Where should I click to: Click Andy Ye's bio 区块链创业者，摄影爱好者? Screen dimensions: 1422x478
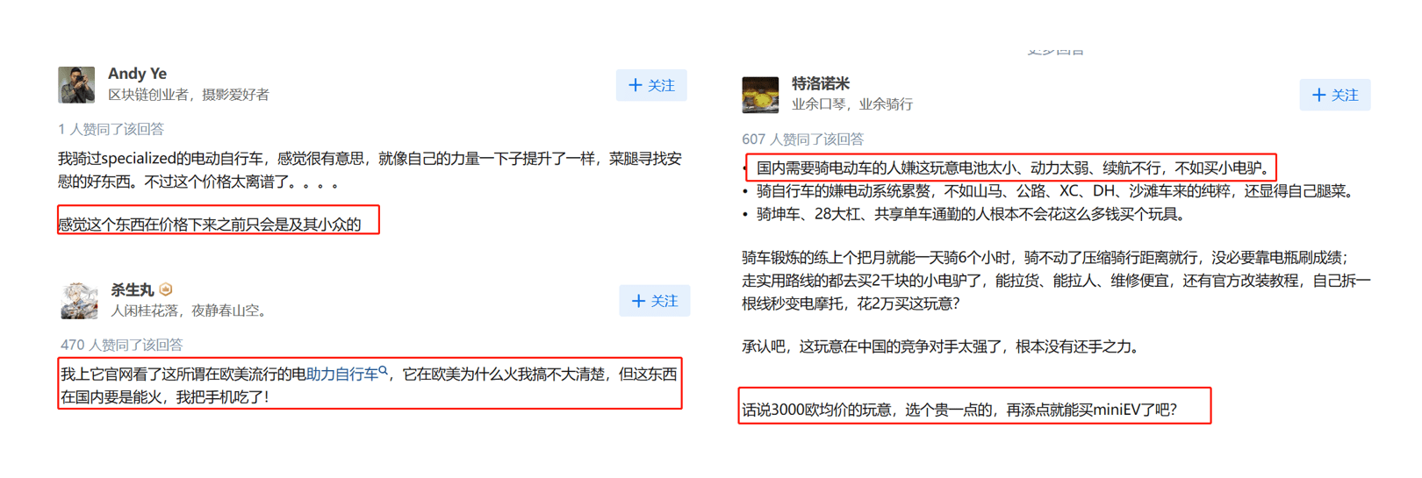pyautogui.click(x=189, y=95)
